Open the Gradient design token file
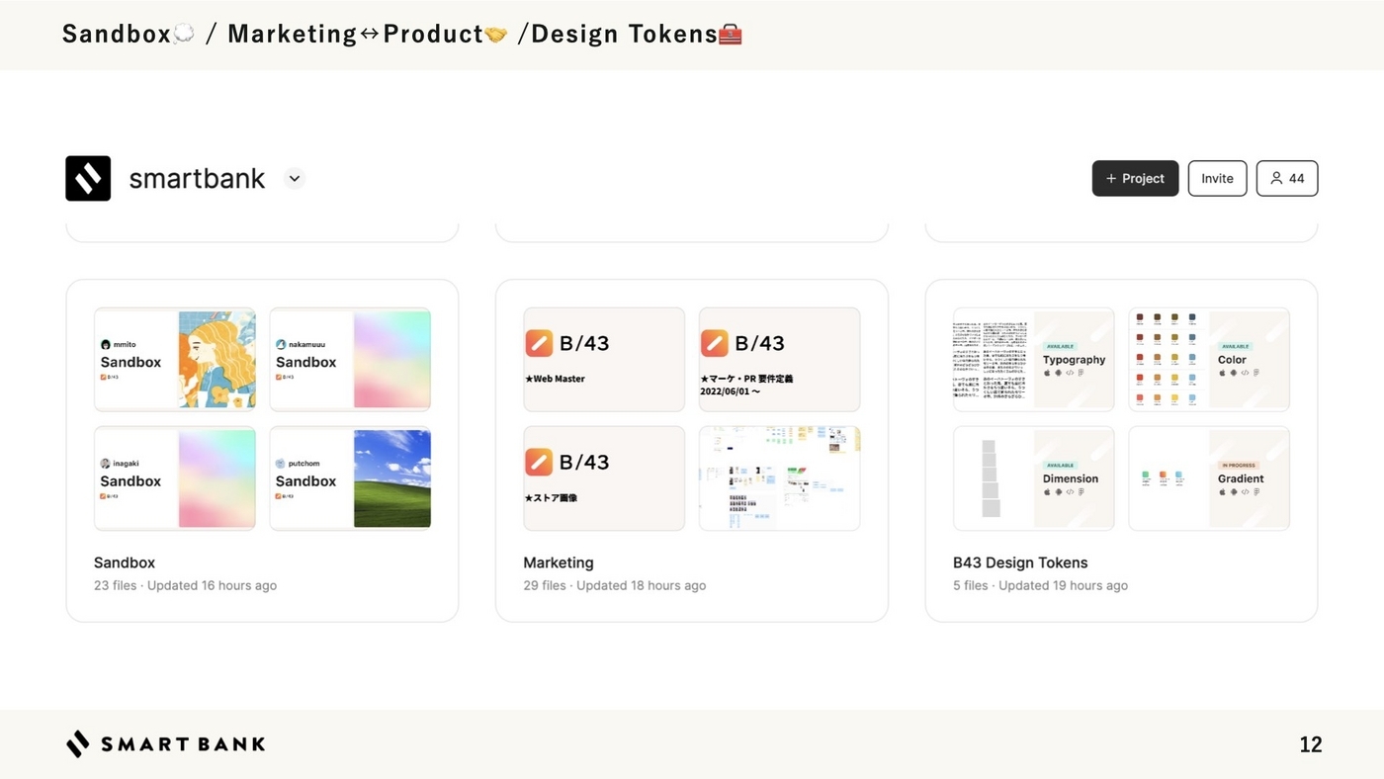 click(1209, 478)
